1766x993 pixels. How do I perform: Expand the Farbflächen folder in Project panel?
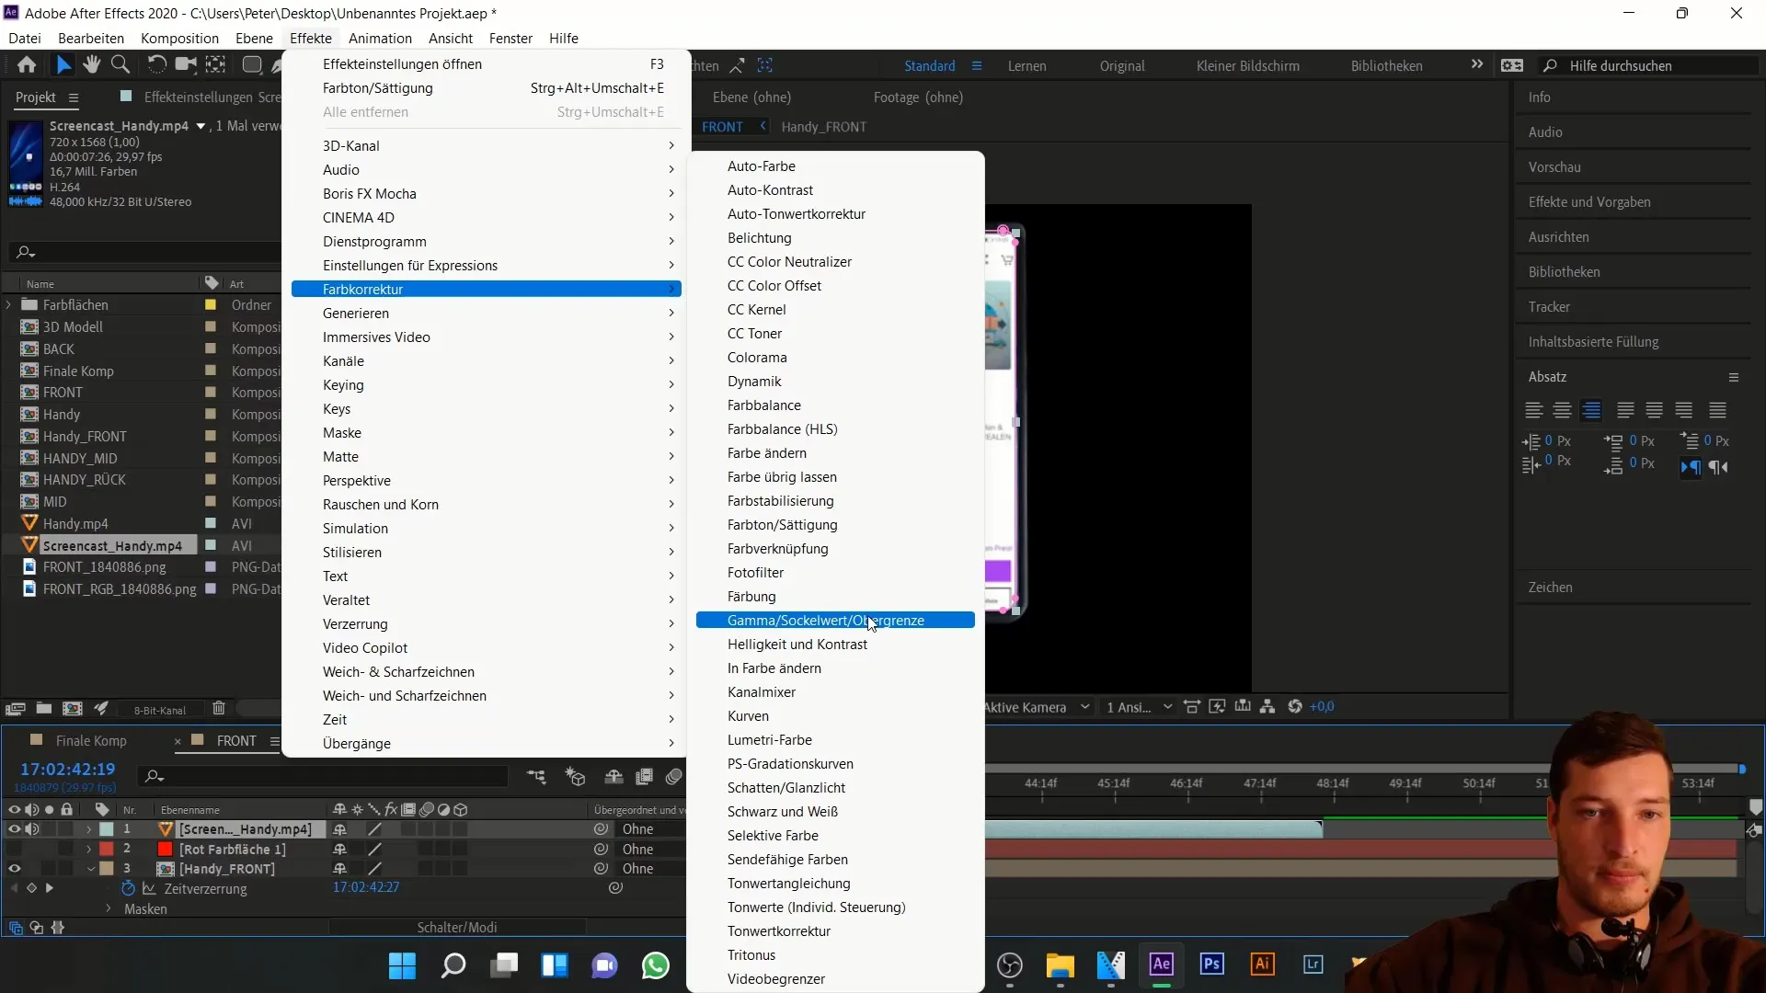[x=9, y=304]
